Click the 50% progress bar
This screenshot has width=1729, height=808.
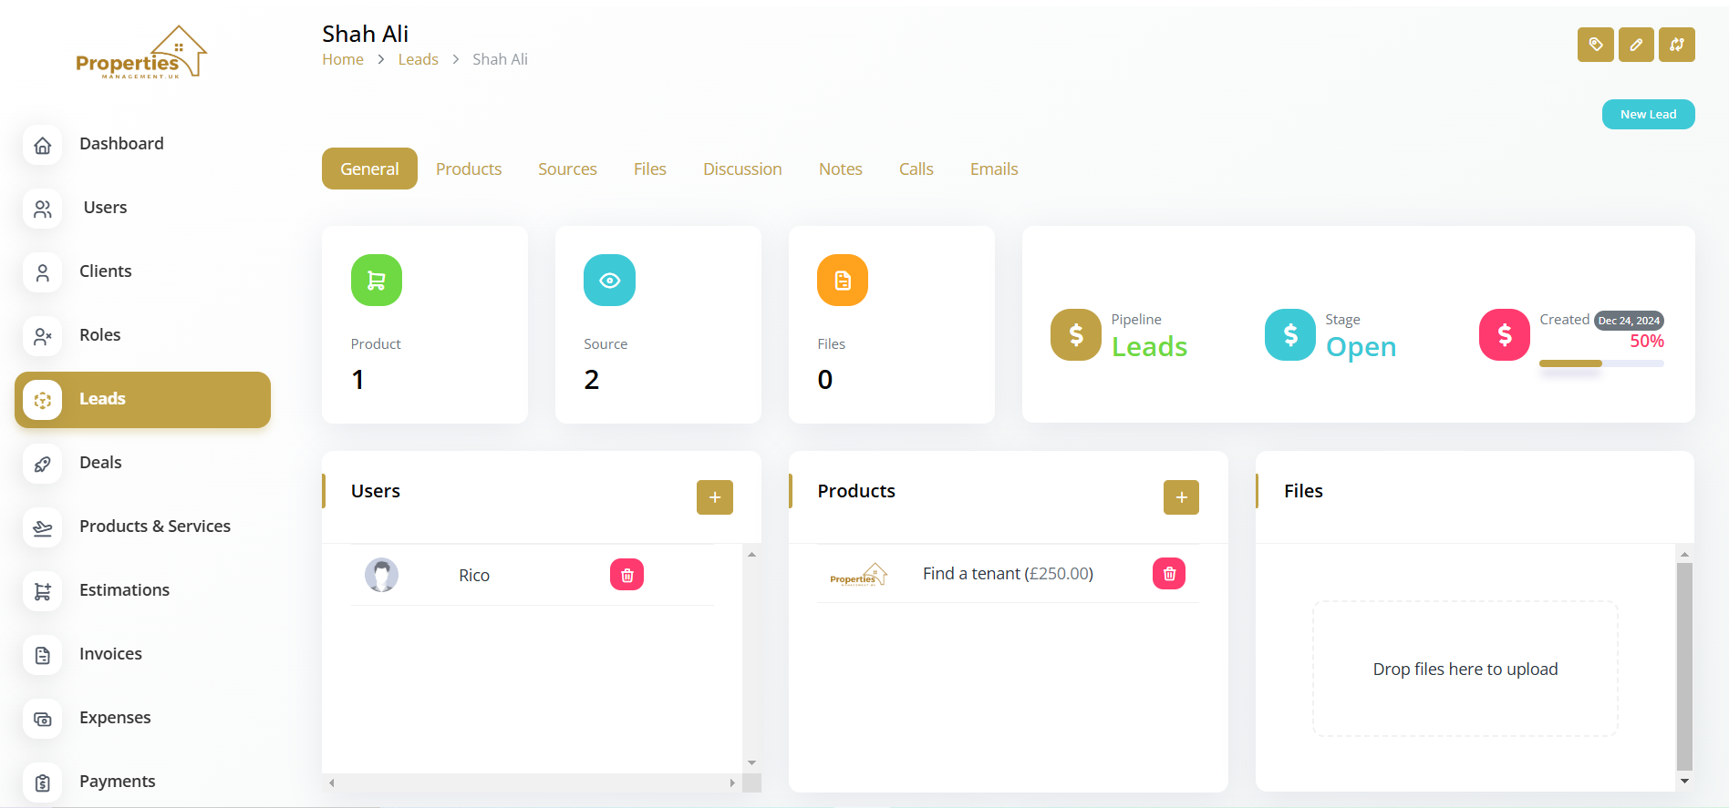[x=1600, y=363]
